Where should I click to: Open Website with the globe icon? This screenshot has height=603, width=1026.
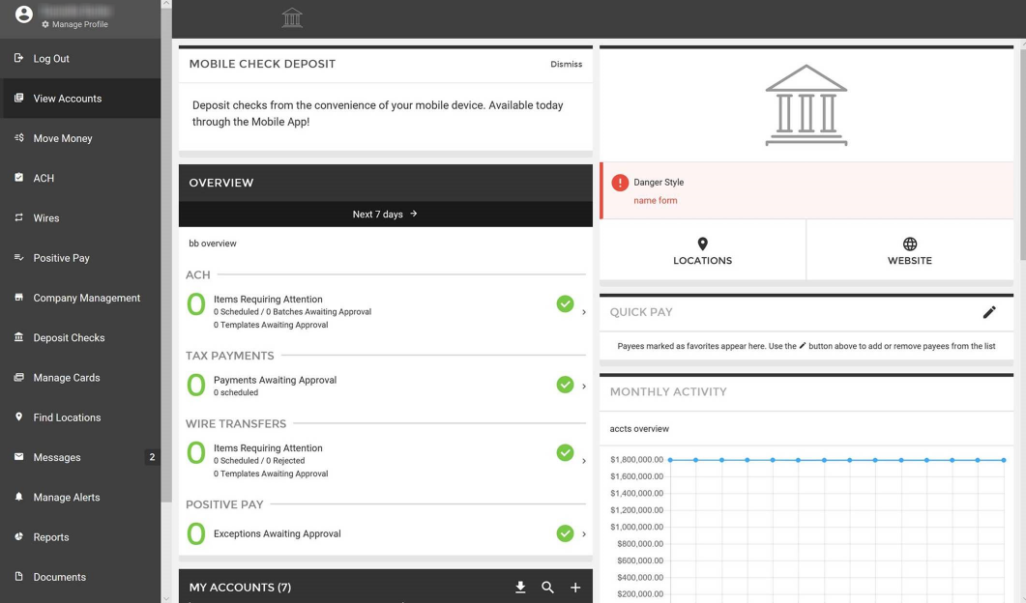coord(909,251)
